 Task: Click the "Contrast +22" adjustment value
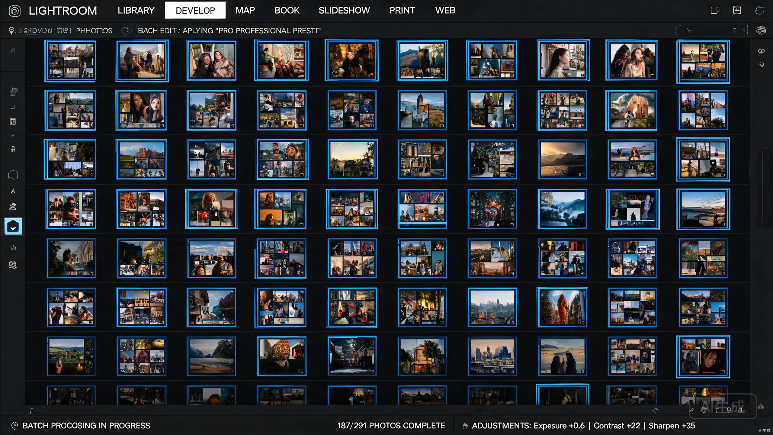[617, 426]
